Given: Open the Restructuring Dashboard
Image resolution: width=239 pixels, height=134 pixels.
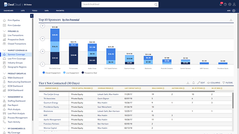Looking at the screenshot, I should (19, 82).
